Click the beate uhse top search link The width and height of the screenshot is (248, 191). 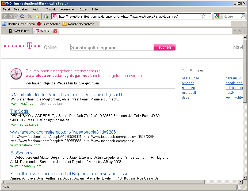(190, 78)
